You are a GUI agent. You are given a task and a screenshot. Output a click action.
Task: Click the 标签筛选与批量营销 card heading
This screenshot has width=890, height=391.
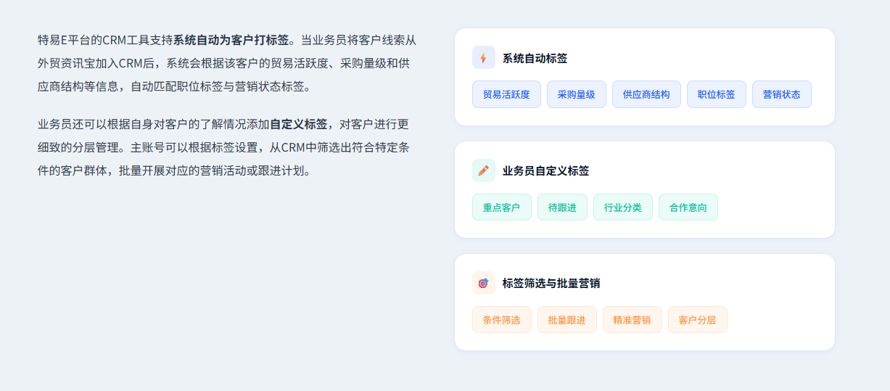tap(551, 283)
